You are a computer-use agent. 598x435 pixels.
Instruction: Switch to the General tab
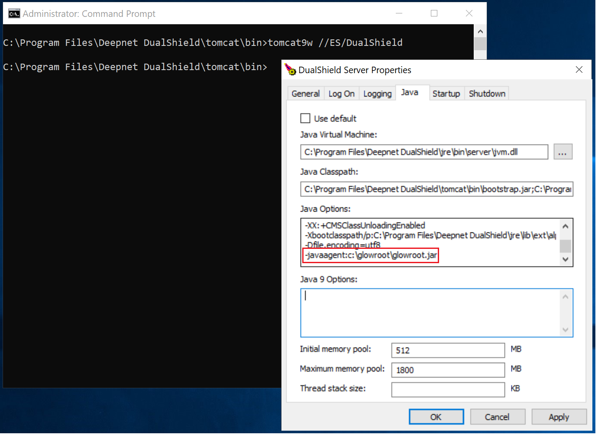[x=305, y=94]
